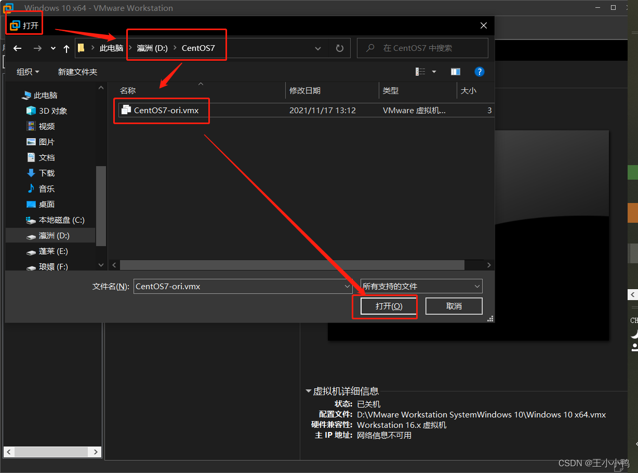Select 本地磁盘 (C:) in sidebar

pyautogui.click(x=56, y=220)
